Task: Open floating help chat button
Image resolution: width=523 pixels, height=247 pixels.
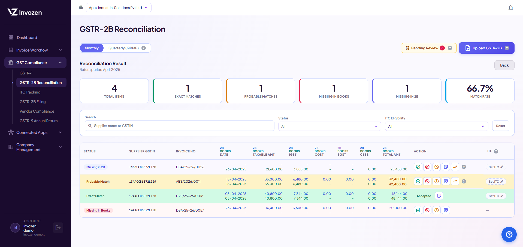Action: [x=509, y=234]
